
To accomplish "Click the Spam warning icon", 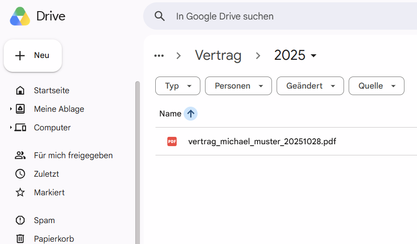I will click(x=20, y=220).
